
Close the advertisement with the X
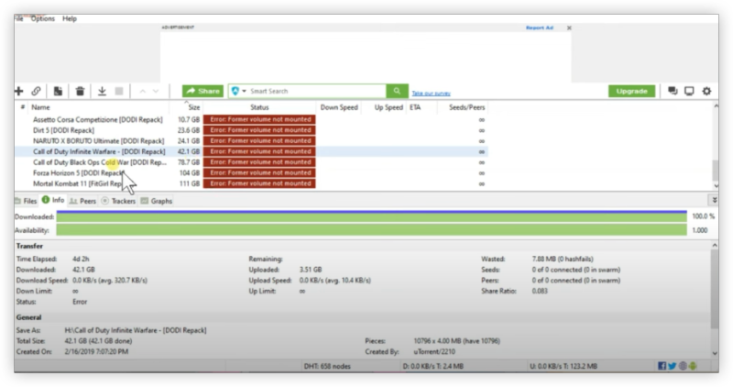pos(569,28)
